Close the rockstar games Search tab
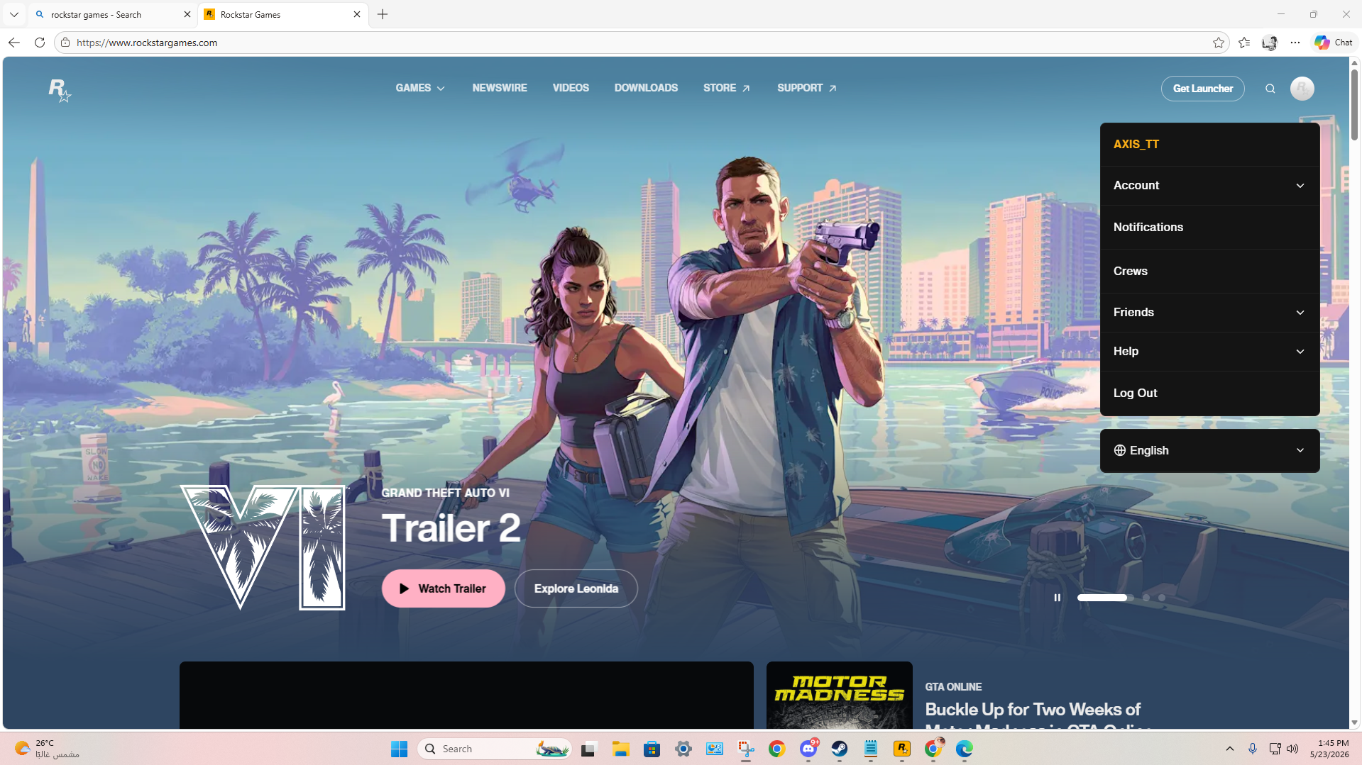The image size is (1362, 765). coord(187,14)
